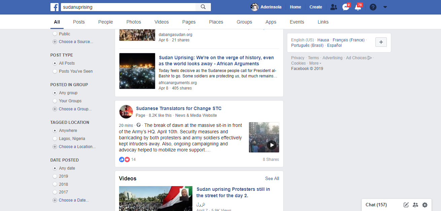The height and width of the screenshot is (211, 441).
Task: Create new group chat icon
Action: (415, 205)
